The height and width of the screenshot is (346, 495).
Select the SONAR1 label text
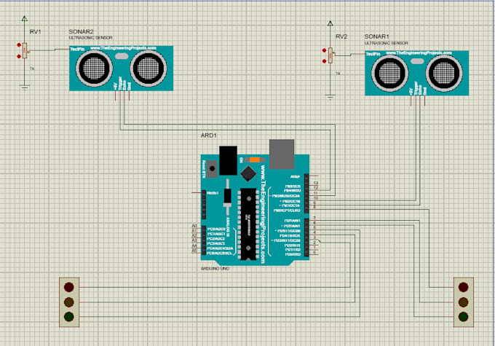376,36
